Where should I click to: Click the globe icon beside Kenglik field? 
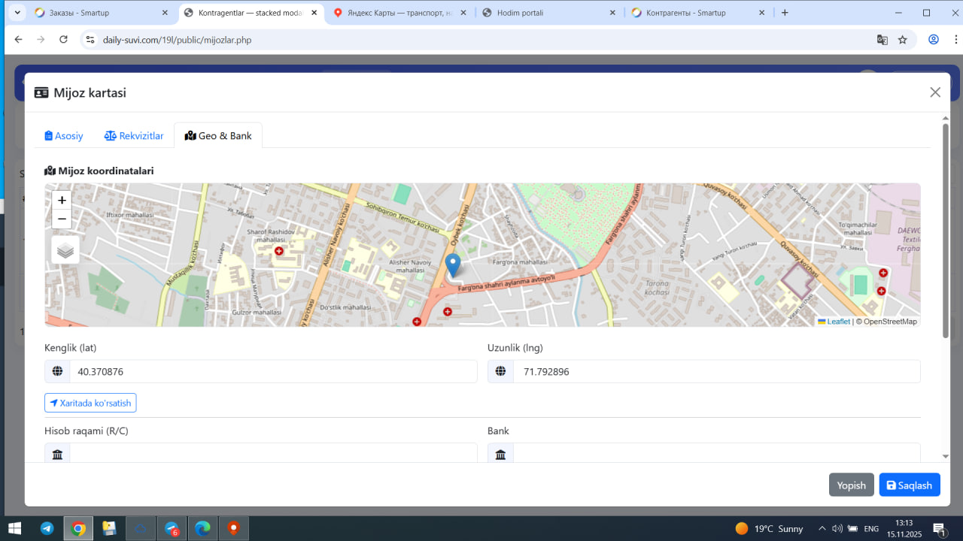[x=57, y=371]
